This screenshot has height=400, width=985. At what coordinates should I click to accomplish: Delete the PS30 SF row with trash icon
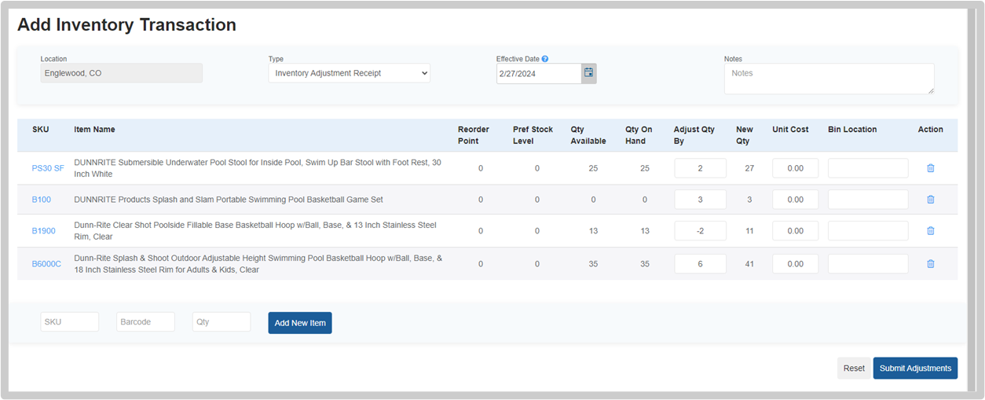pos(931,168)
